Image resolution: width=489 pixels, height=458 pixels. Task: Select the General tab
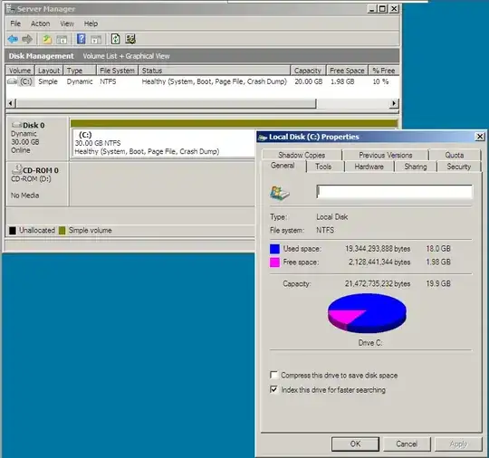283,166
